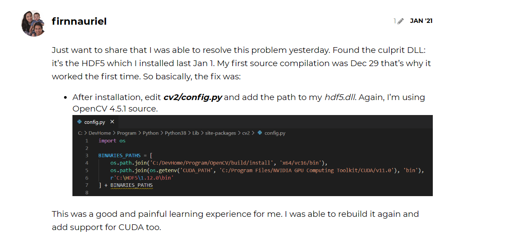Viewport: 507px width, 249px height.
Task: Click the bold cv2/config.py text
Action: click(x=193, y=97)
